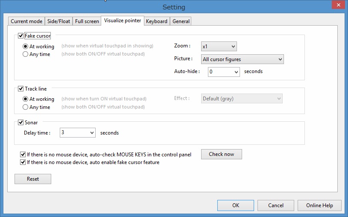Switch to the Current mode tab

26,21
